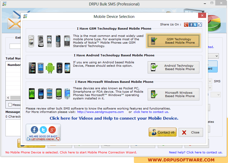
Task: Click 'Need help? Click here to contact us'
Action: [x=196, y=152]
